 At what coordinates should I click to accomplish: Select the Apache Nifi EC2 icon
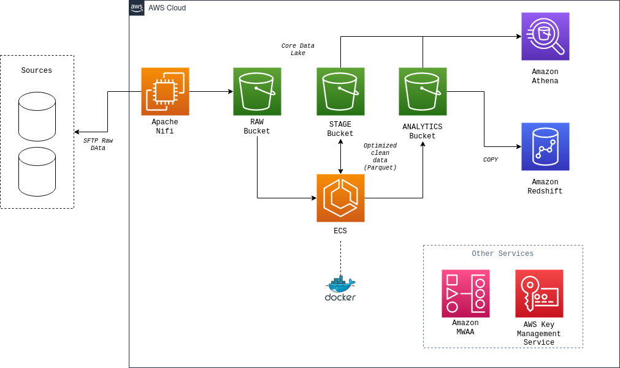[x=166, y=92]
